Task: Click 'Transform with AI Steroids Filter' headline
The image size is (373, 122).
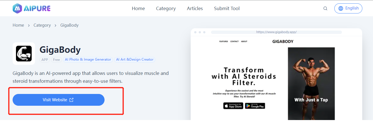Action: tap(244, 76)
